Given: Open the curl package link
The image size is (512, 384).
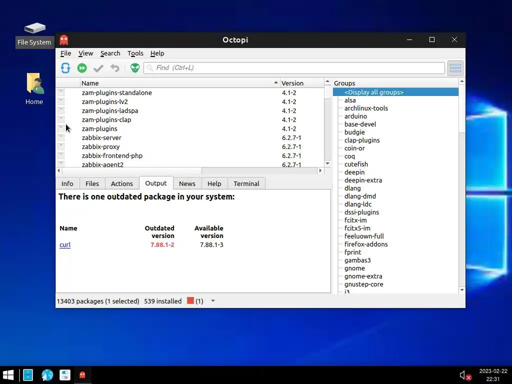Looking at the screenshot, I should (65, 244).
